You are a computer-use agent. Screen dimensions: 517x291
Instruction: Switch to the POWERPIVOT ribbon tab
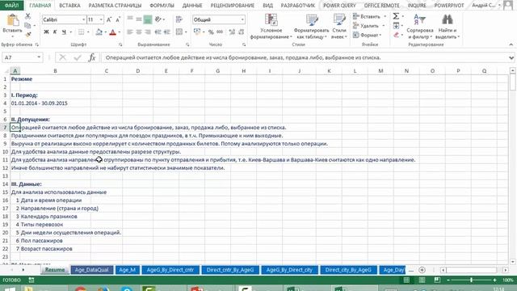click(x=449, y=6)
